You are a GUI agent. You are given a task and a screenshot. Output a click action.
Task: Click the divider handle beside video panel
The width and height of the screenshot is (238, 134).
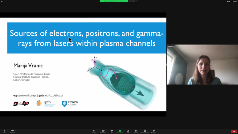tap(167, 65)
